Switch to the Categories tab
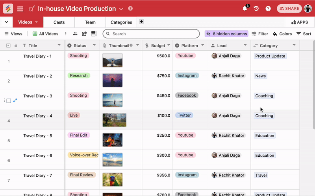 (121, 22)
